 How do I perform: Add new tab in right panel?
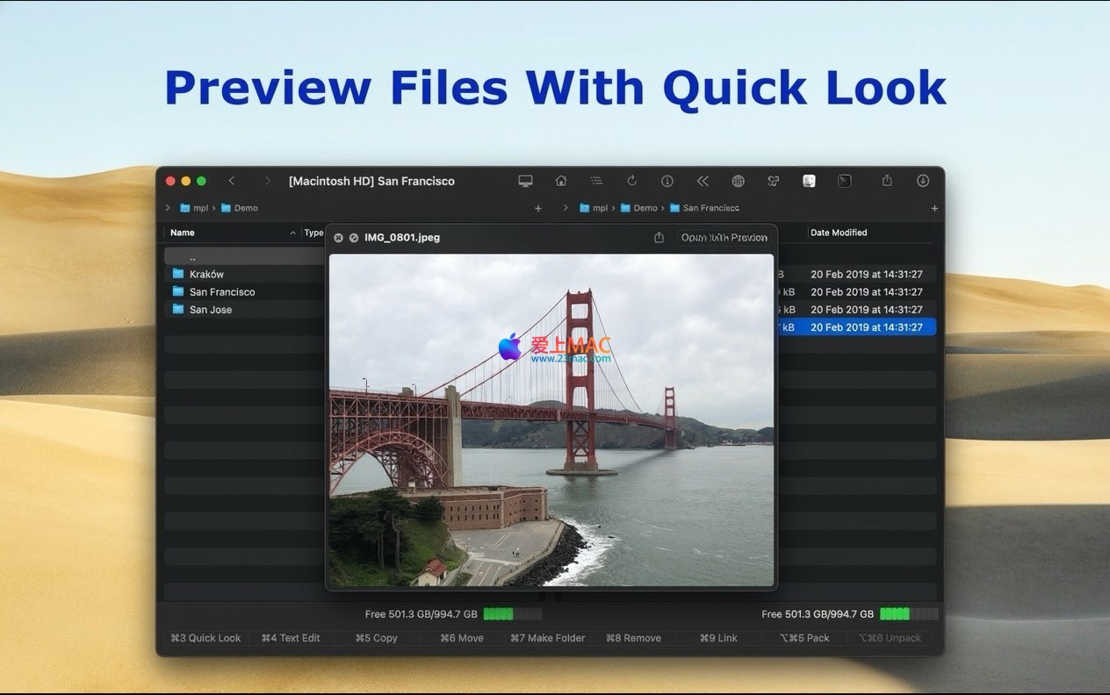point(934,208)
